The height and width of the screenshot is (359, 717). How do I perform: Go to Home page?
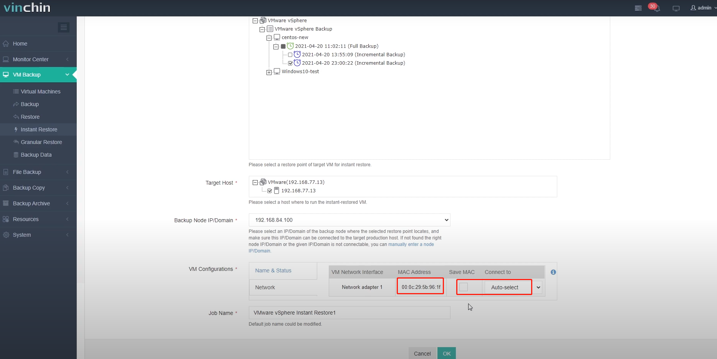coord(38,44)
